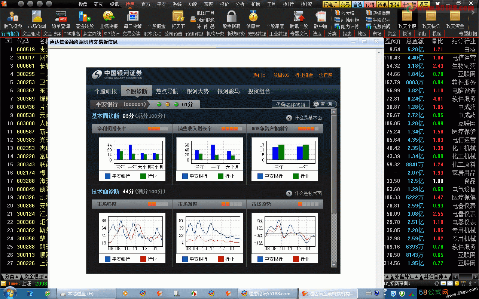This screenshot has width=479, height=299.
Task: Open the stock list column dropdown arrow
Action: [8, 41]
